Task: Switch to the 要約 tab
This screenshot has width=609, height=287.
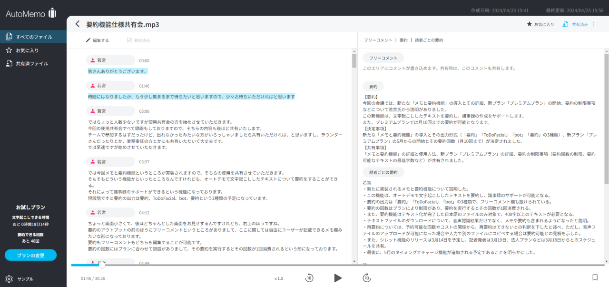Action: click(403, 40)
